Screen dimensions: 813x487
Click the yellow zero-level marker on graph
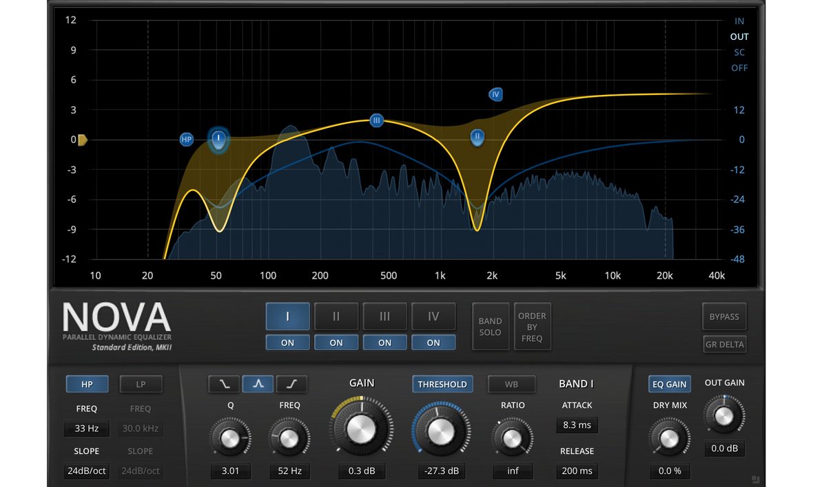click(x=83, y=140)
